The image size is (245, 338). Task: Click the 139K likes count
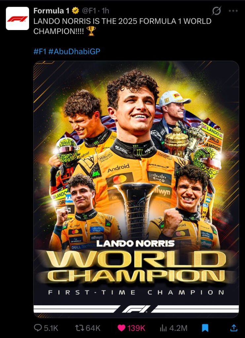(136, 328)
